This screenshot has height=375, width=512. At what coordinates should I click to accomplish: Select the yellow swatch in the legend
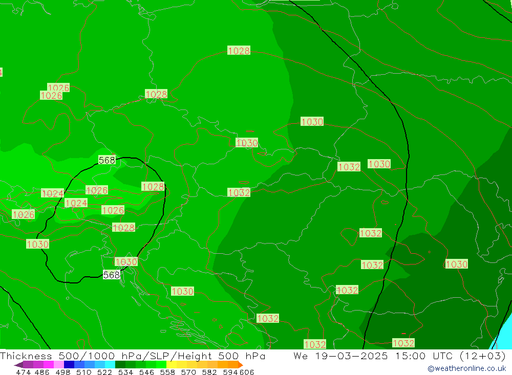point(172,365)
